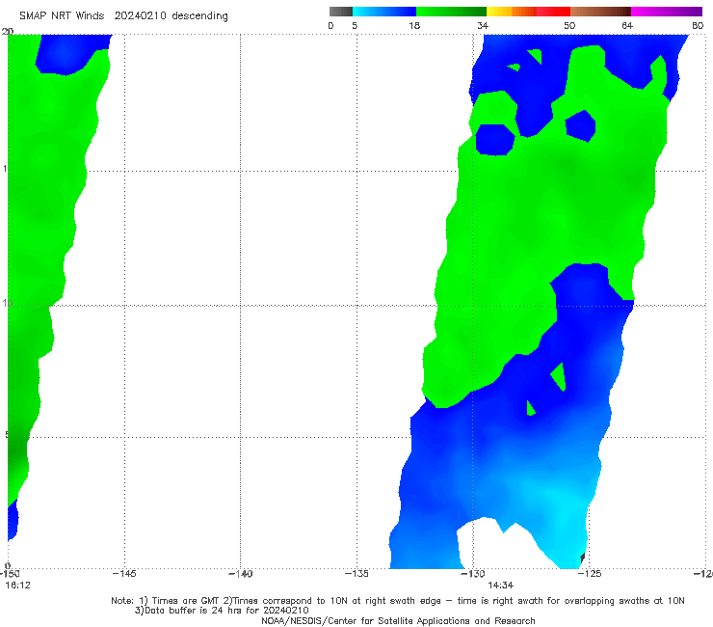Image resolution: width=713 pixels, height=627 pixels.
Task: Click the yellow-orange segment of the color bar
Action: [x=512, y=12]
